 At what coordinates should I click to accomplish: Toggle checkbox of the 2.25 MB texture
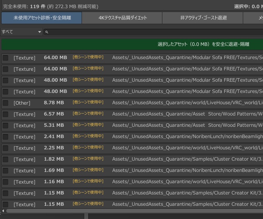click(x=5, y=148)
